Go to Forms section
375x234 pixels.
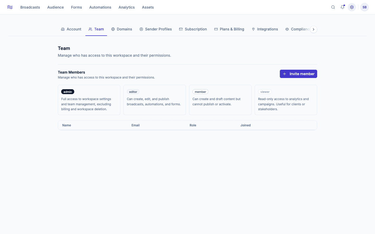77,7
